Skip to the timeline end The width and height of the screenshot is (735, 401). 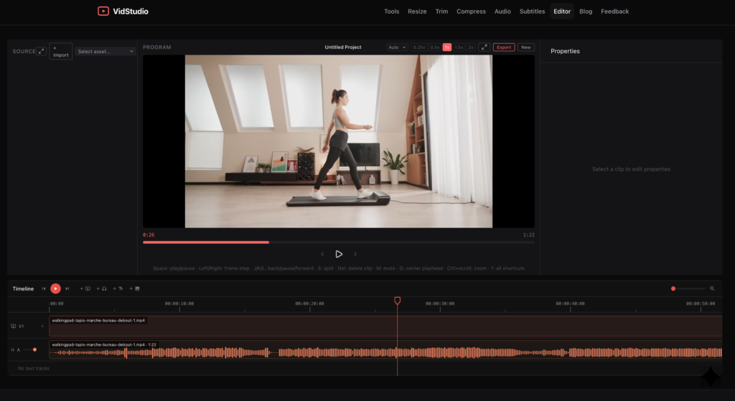click(67, 288)
